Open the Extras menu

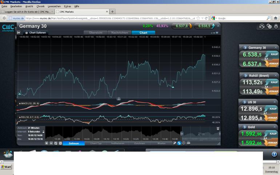point(68,7)
